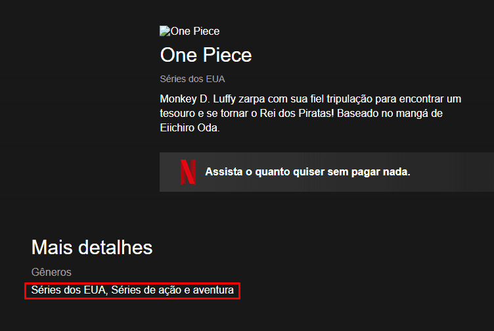Screen dimensions: 494x331
Task: Click the Assista o quanto quiser banner text
Action: (307, 172)
